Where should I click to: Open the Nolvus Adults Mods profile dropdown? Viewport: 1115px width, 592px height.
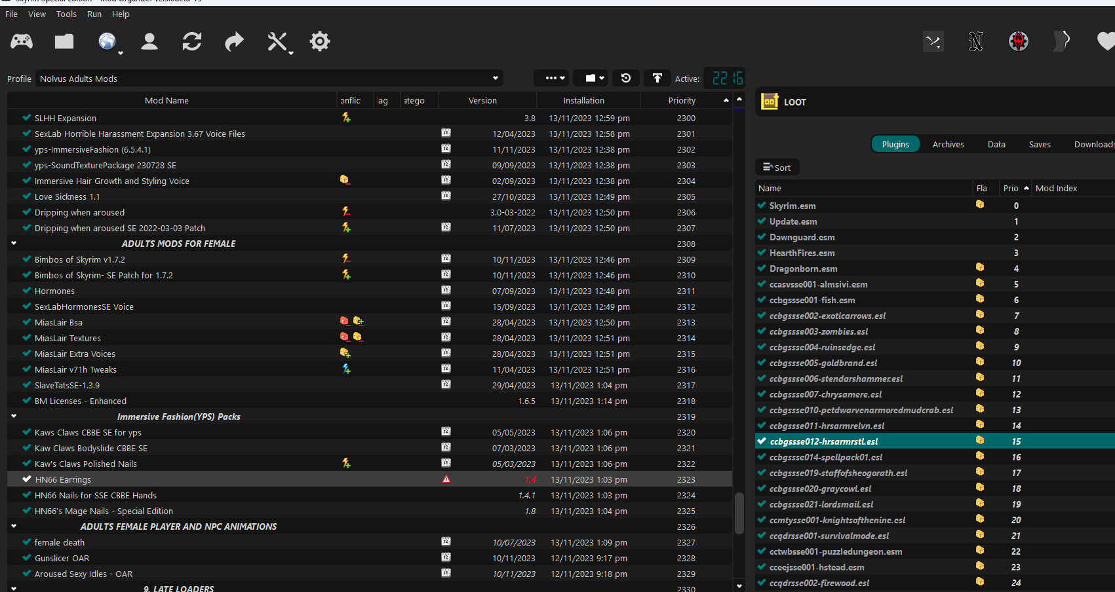pyautogui.click(x=269, y=79)
